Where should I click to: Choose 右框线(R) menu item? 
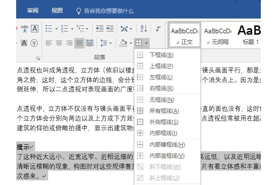167,88
